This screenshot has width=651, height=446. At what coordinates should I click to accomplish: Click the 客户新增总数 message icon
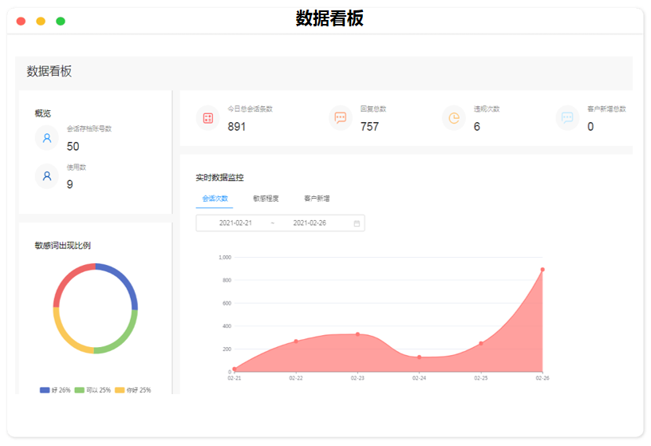567,118
